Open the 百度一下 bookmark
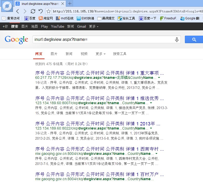 pyautogui.click(x=148, y=18)
